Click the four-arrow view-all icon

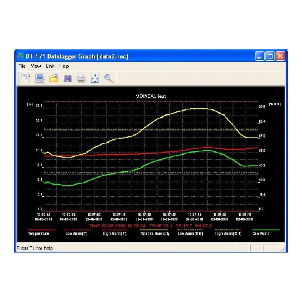tap(95, 78)
